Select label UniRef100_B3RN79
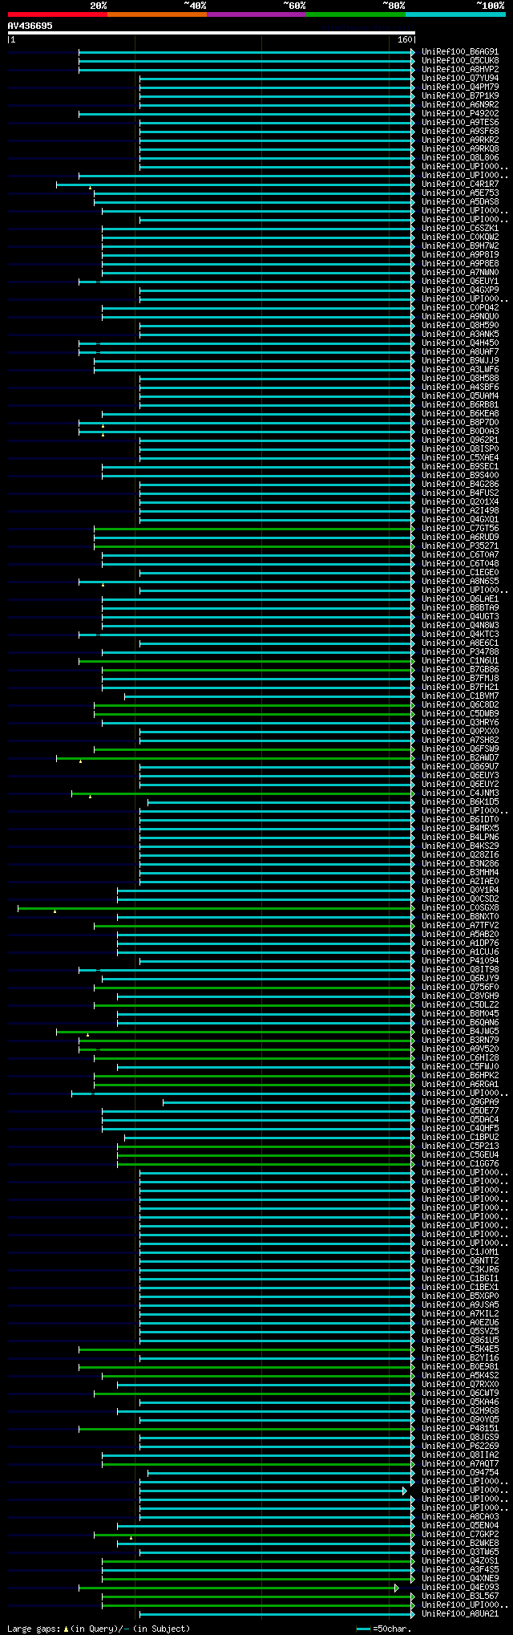The width and height of the screenshot is (513, 1635). point(460,1041)
